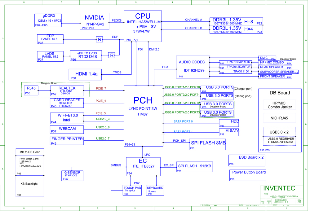Click the CPU Intel Haswell-M block

142,26
